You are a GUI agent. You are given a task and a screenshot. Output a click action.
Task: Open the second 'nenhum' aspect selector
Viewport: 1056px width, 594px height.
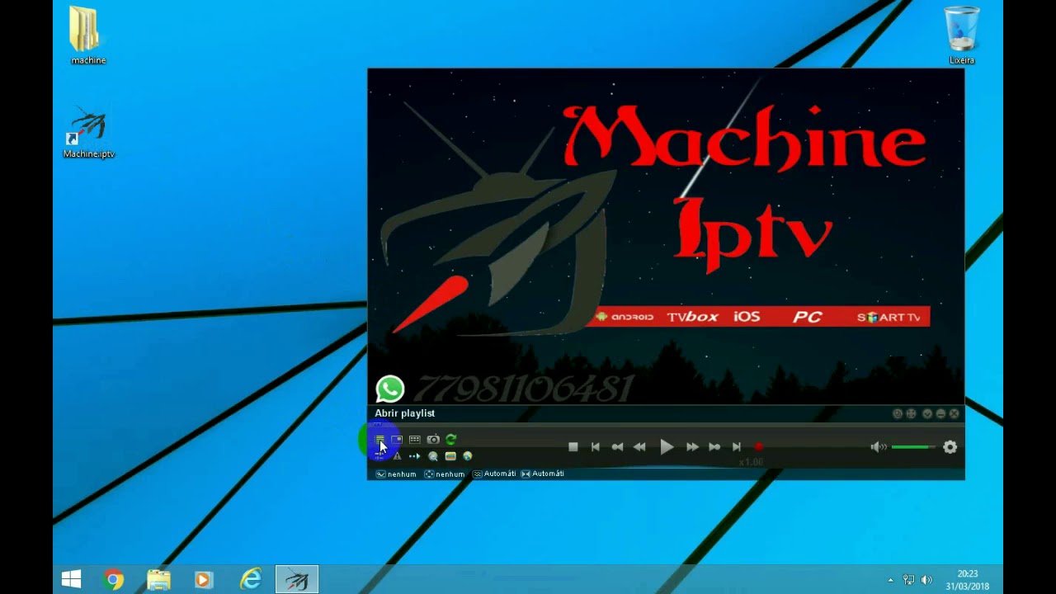(x=444, y=474)
